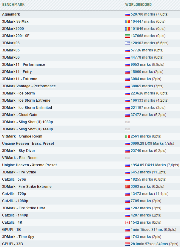Click the Italian flag next to 2561 marks
The height and width of the screenshot is (247, 180).
click(127, 136)
